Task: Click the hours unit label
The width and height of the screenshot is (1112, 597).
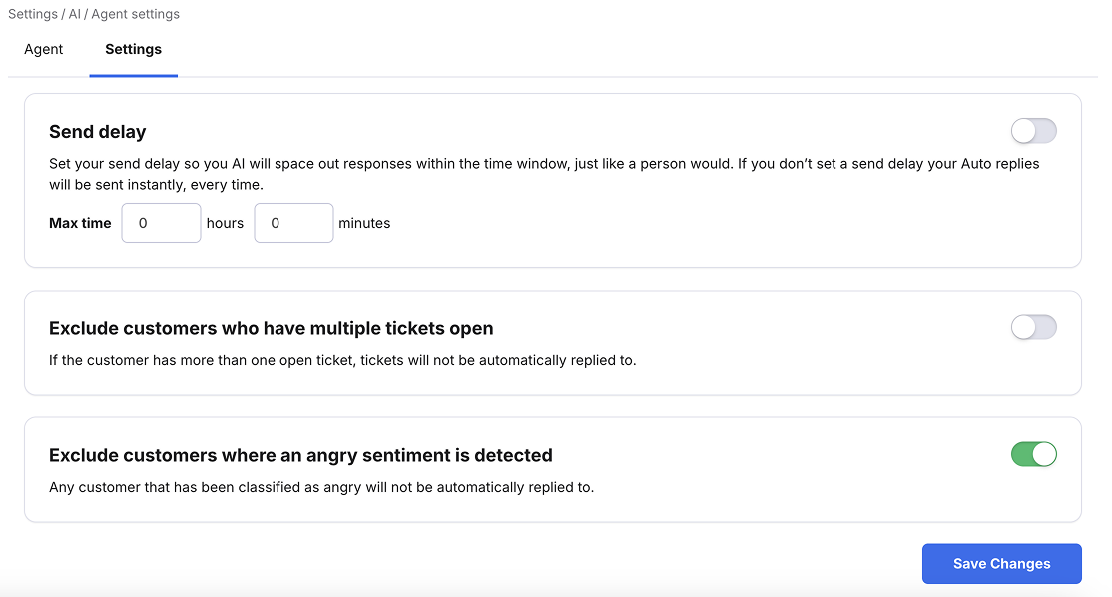Action: [x=225, y=223]
